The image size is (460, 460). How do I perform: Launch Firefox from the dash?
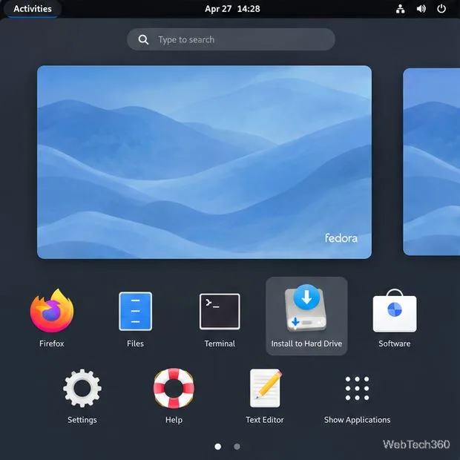52,311
